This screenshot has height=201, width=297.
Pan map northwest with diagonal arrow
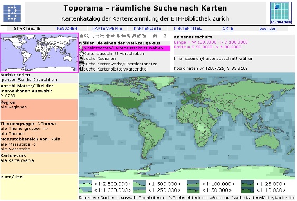pos(128,36)
